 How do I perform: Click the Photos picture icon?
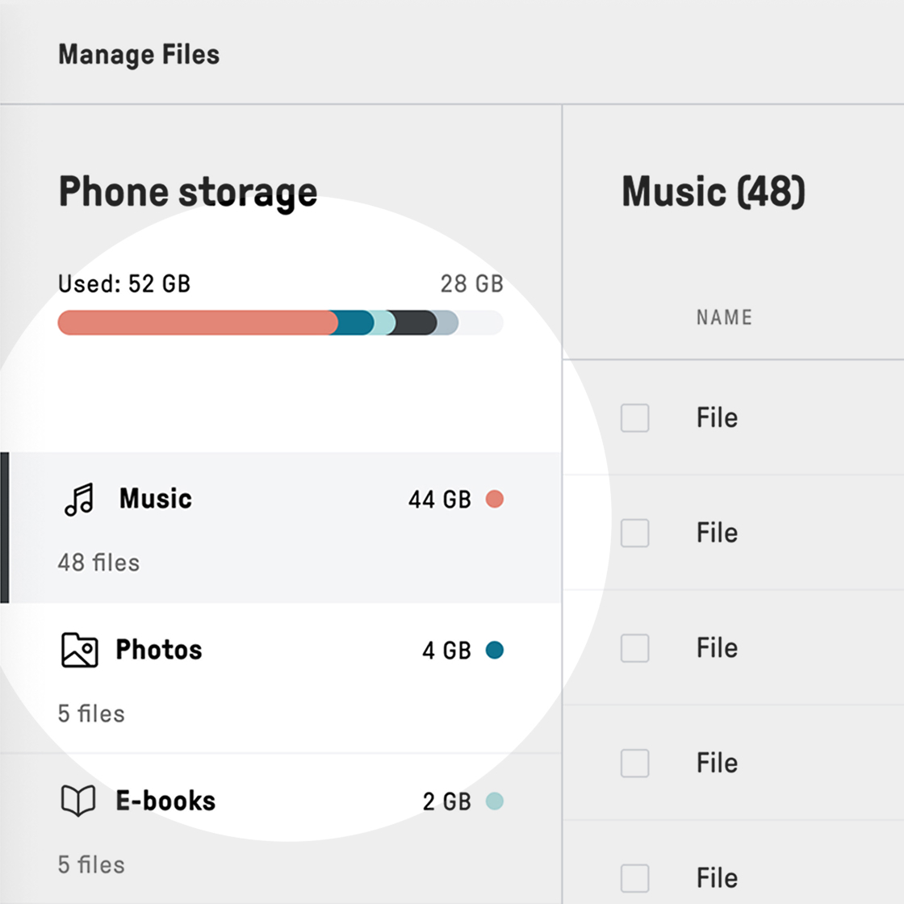point(79,650)
